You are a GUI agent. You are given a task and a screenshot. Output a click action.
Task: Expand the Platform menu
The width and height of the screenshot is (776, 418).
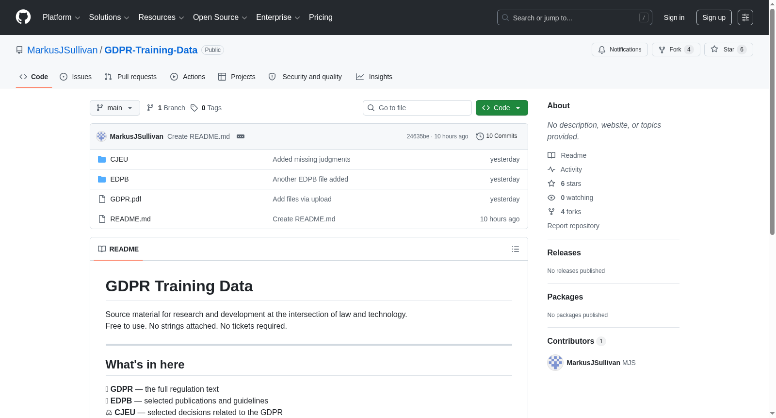pos(61,17)
